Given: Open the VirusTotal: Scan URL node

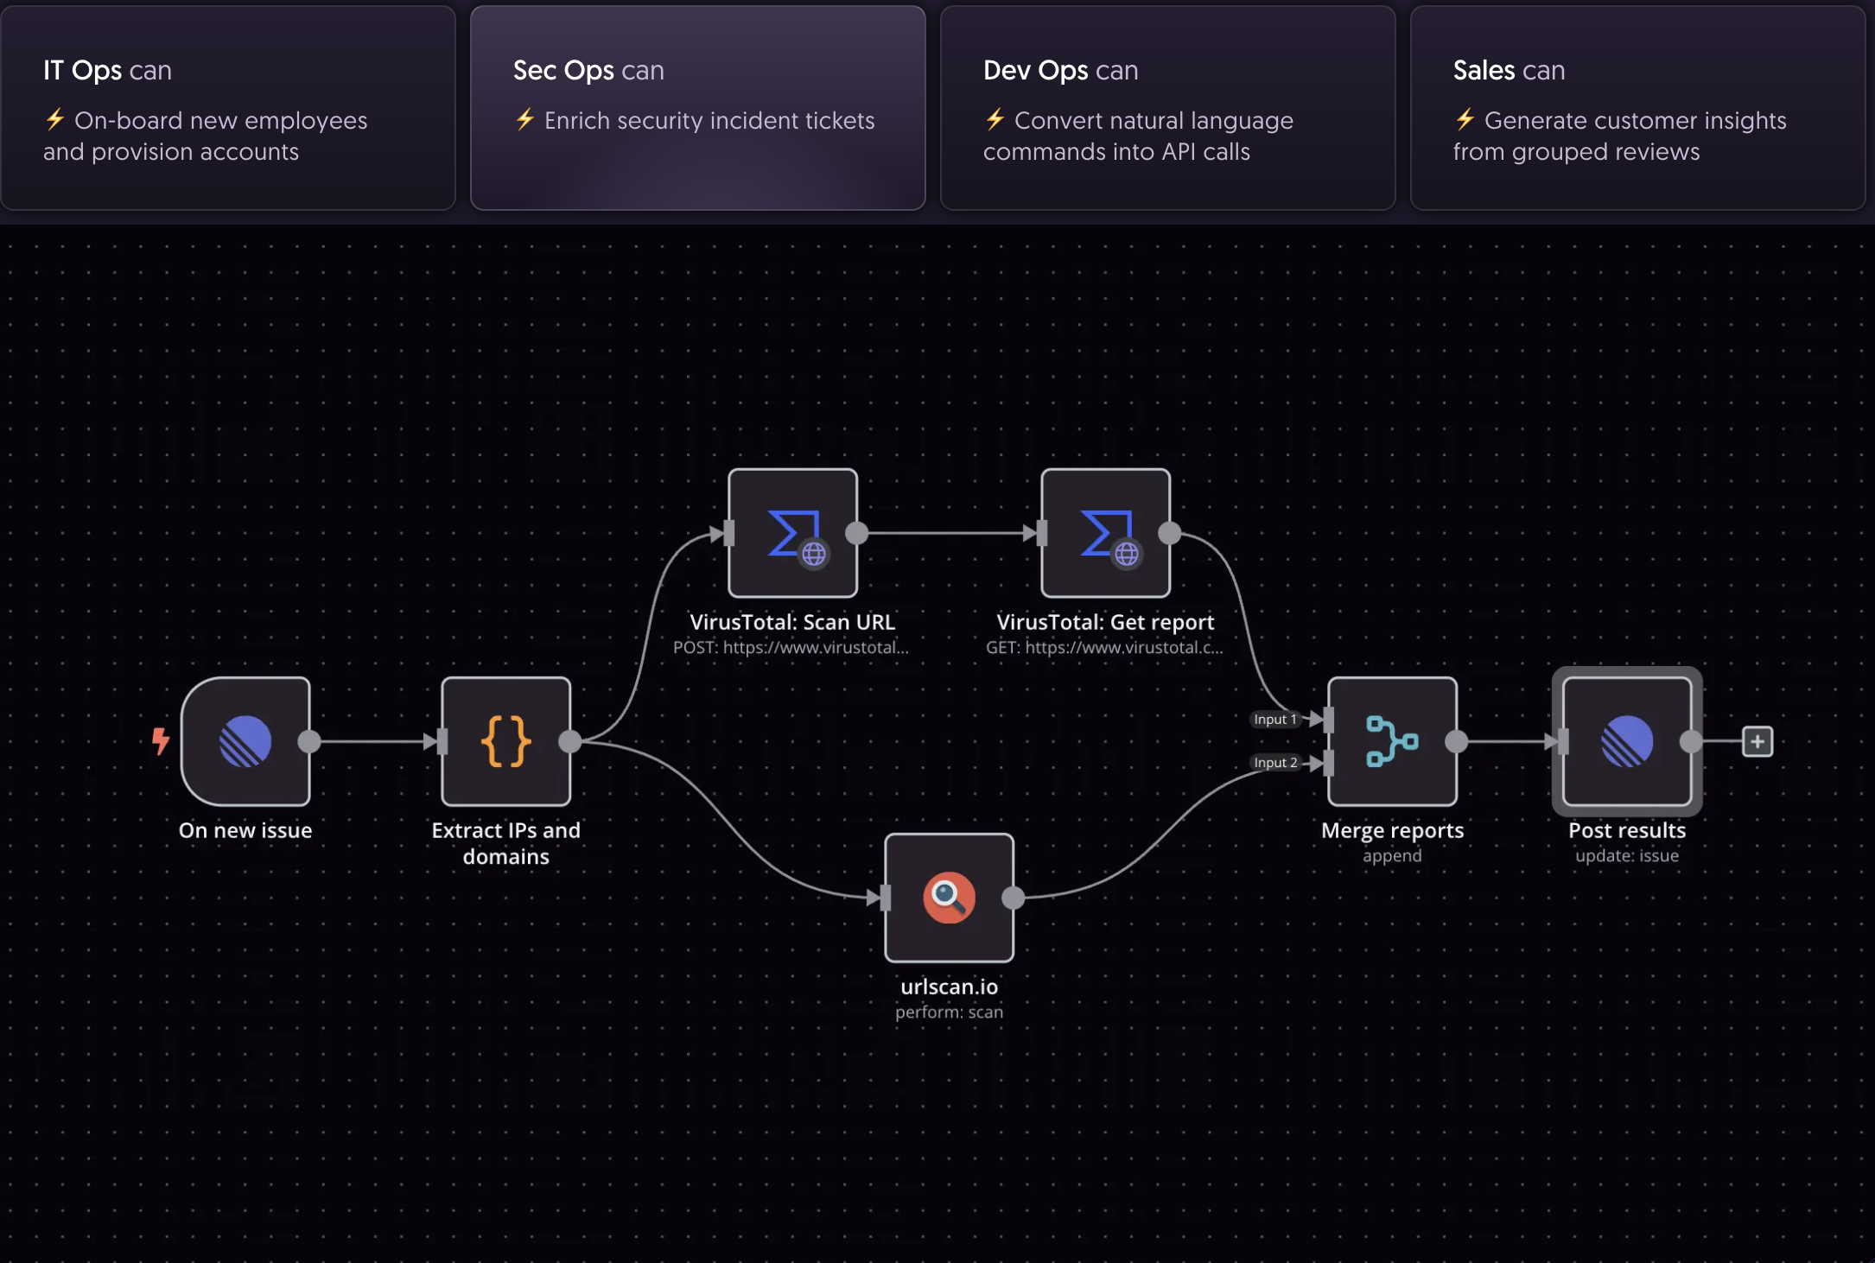Looking at the screenshot, I should (x=793, y=533).
